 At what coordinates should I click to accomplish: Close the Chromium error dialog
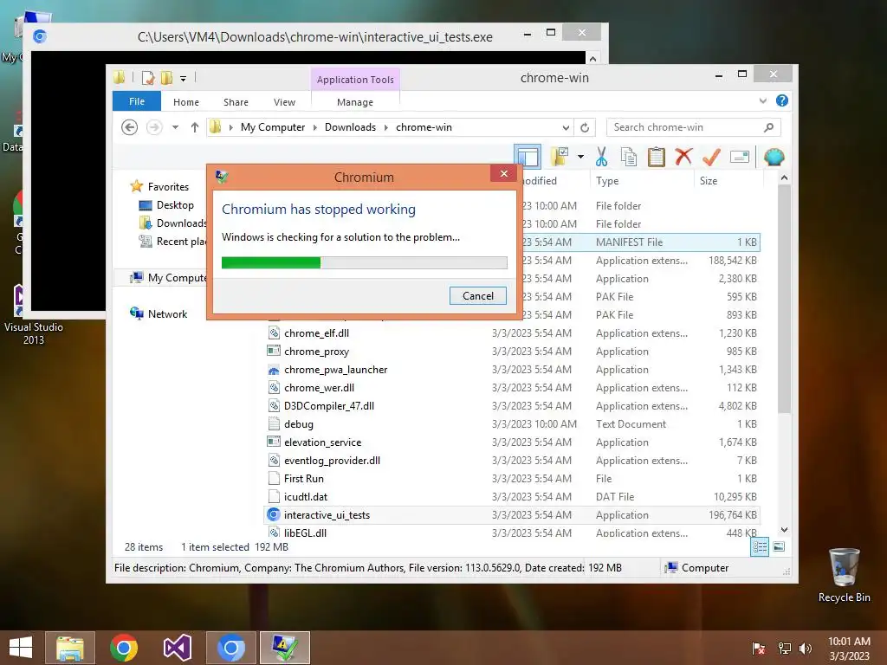coord(503,173)
